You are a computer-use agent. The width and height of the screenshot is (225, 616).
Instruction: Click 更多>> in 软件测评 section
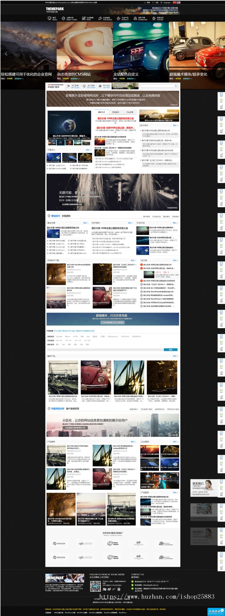click(x=131, y=223)
